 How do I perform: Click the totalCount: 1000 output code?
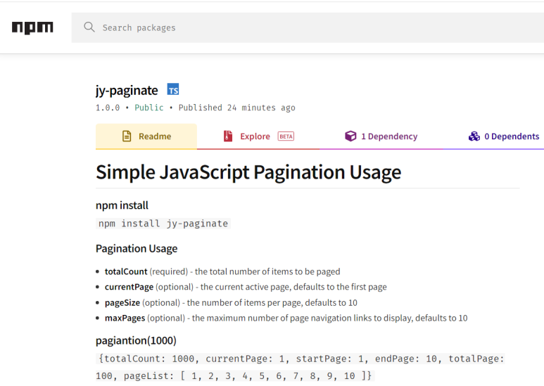(x=300, y=367)
